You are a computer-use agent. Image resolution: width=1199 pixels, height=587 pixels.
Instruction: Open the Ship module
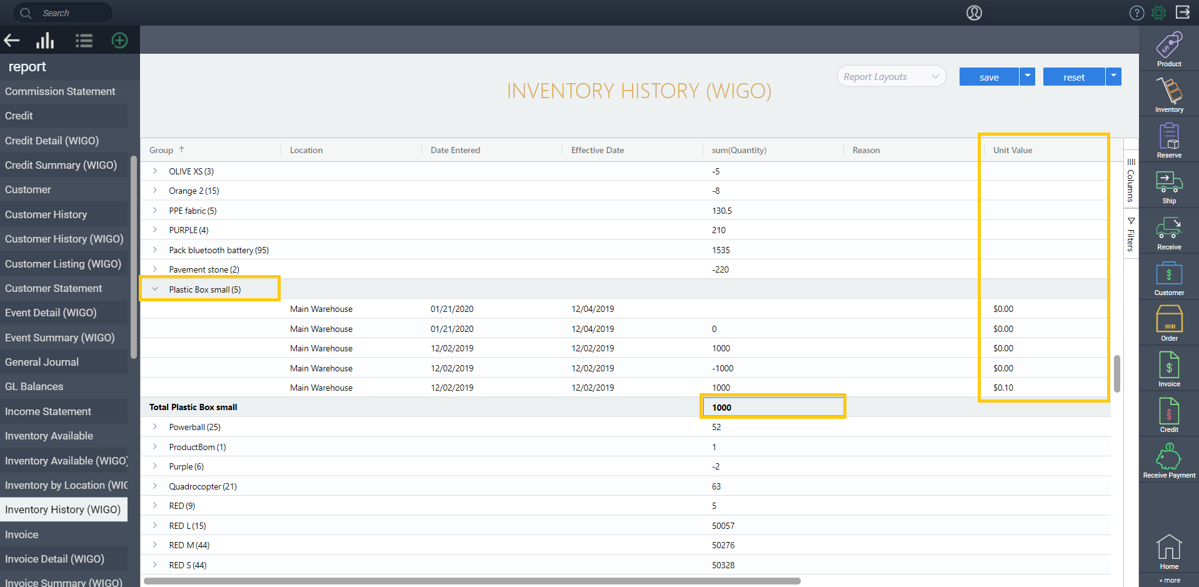pyautogui.click(x=1169, y=186)
